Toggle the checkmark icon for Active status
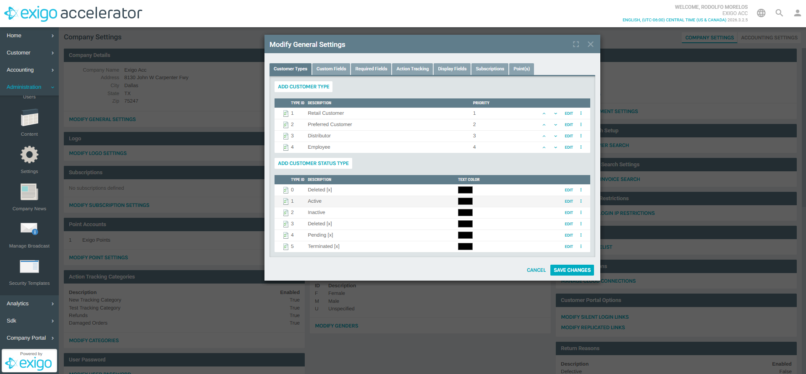Image resolution: width=806 pixels, height=374 pixels. click(286, 201)
